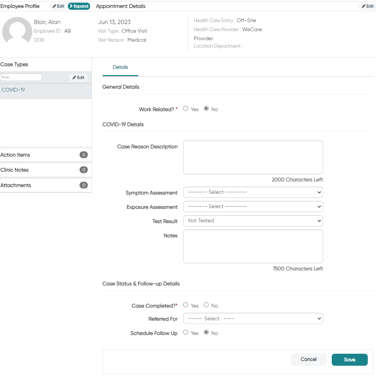
Task: Select Yes for Case Completed
Action: pyautogui.click(x=185, y=305)
